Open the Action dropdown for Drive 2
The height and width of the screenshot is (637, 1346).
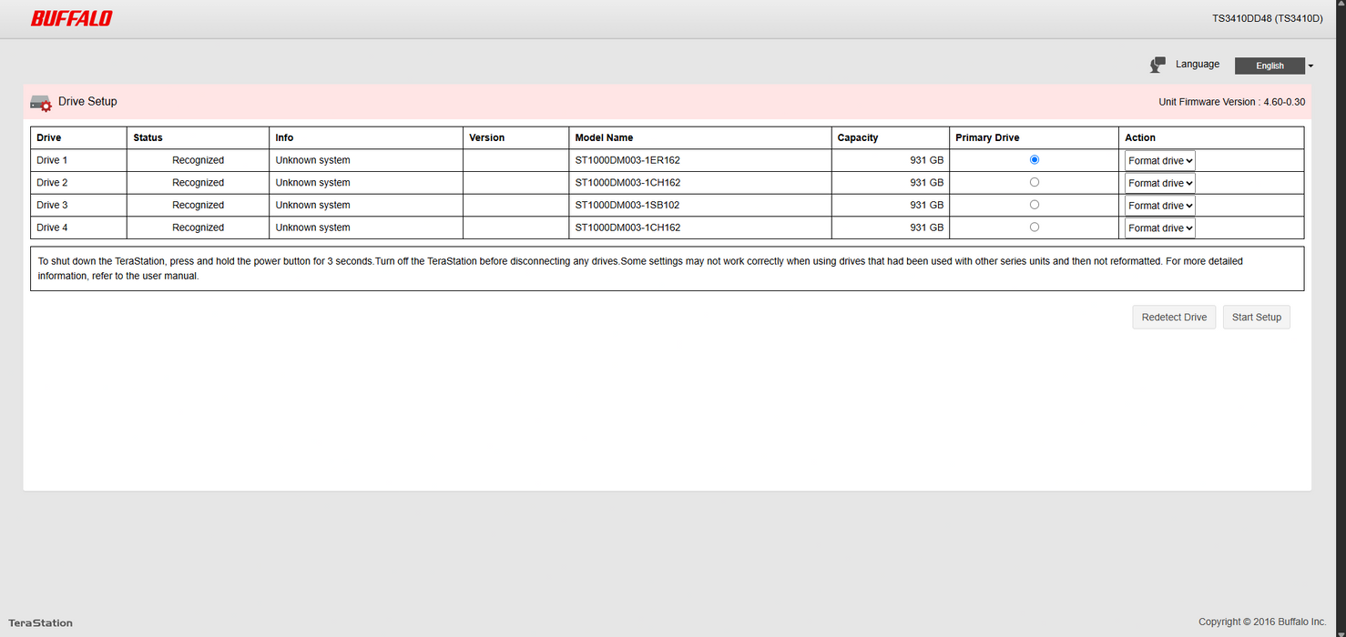[x=1159, y=183]
